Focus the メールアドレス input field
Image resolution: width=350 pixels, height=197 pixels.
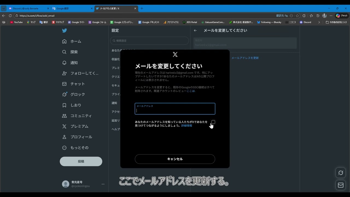coord(175,109)
